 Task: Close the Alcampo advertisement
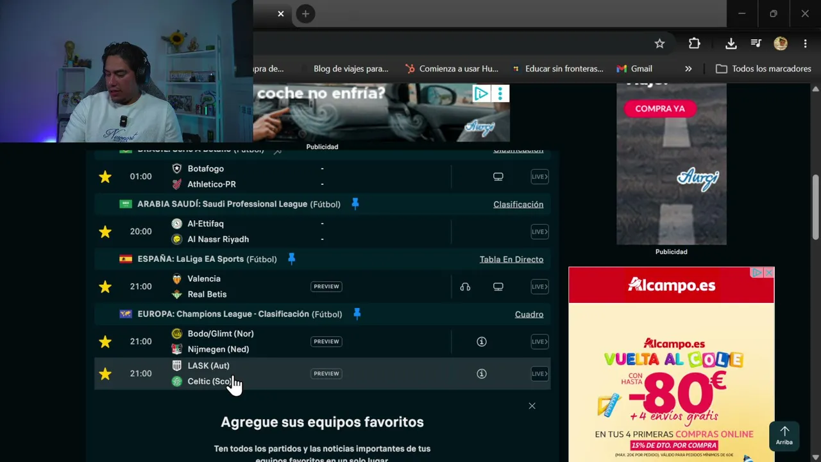pos(769,273)
